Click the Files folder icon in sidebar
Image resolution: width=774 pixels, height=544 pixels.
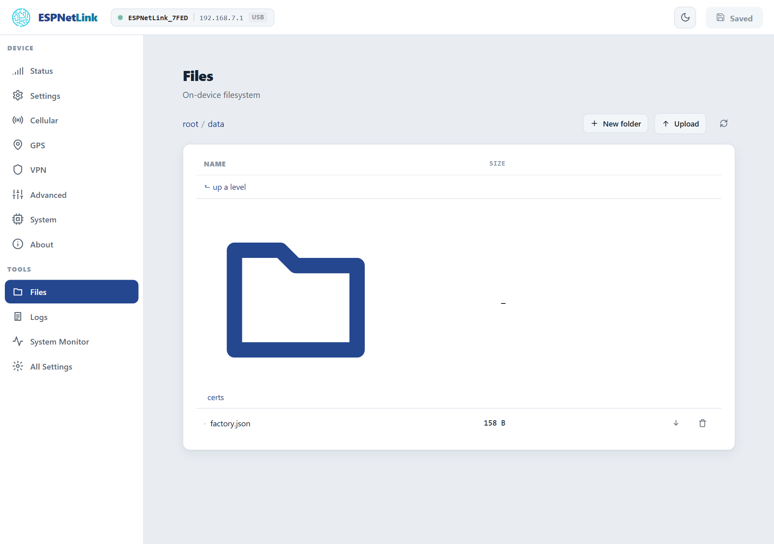[18, 292]
